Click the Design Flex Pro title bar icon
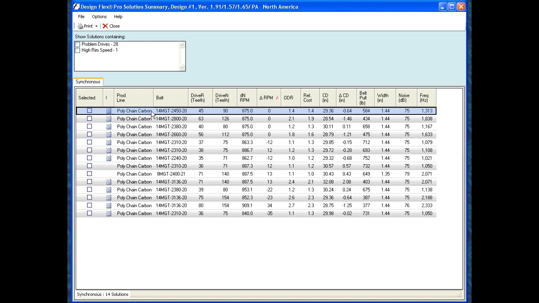This screenshot has width=539, height=303. click(x=76, y=7)
